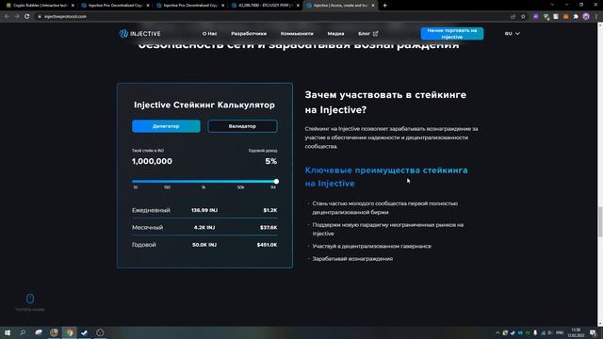Open Windows taskbar search
Image resolution: width=603 pixels, height=339 pixels.
(x=23, y=332)
